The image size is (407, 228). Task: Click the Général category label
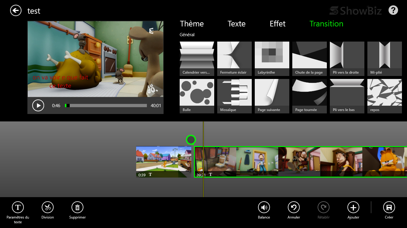coord(187,35)
